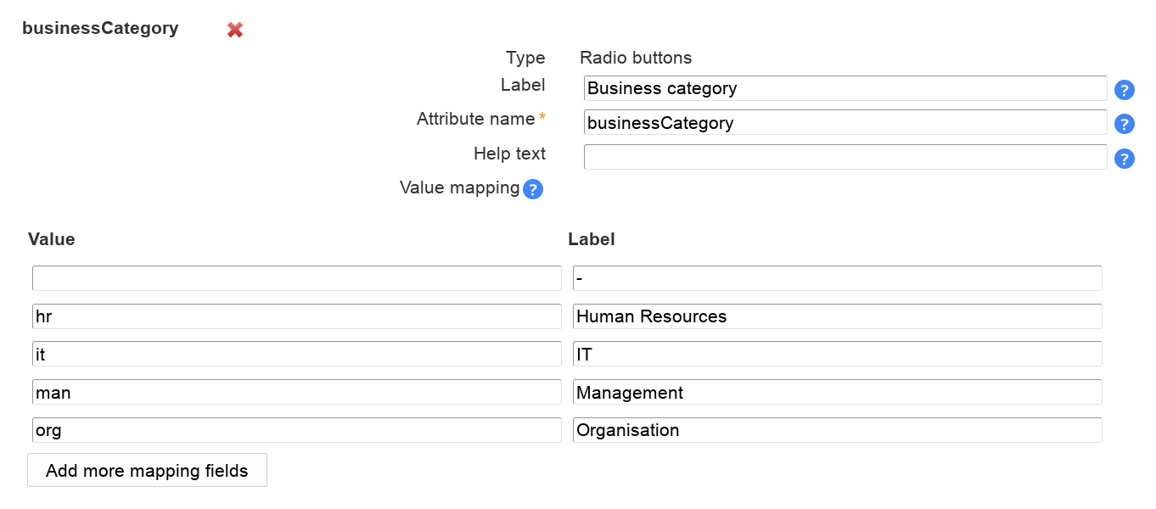The width and height of the screenshot is (1156, 509).
Task: Edit the Management label field
Action: coord(837,392)
